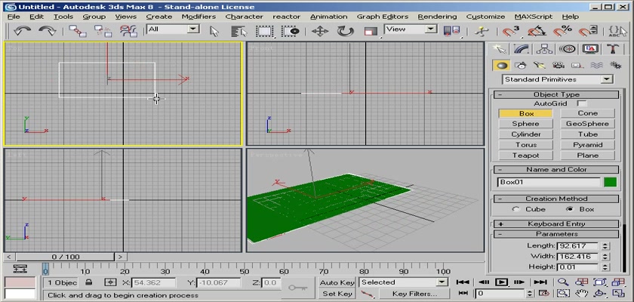Activate the Select and Link tool
This screenshot has width=634, height=302.
77,31
